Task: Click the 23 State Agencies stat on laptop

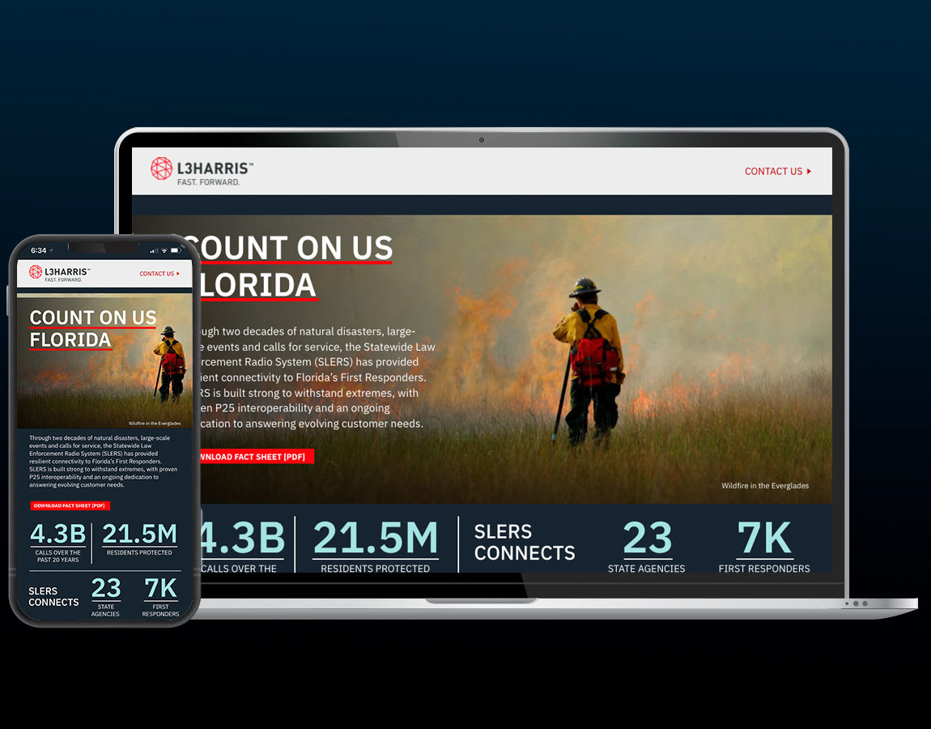Action: click(x=647, y=546)
